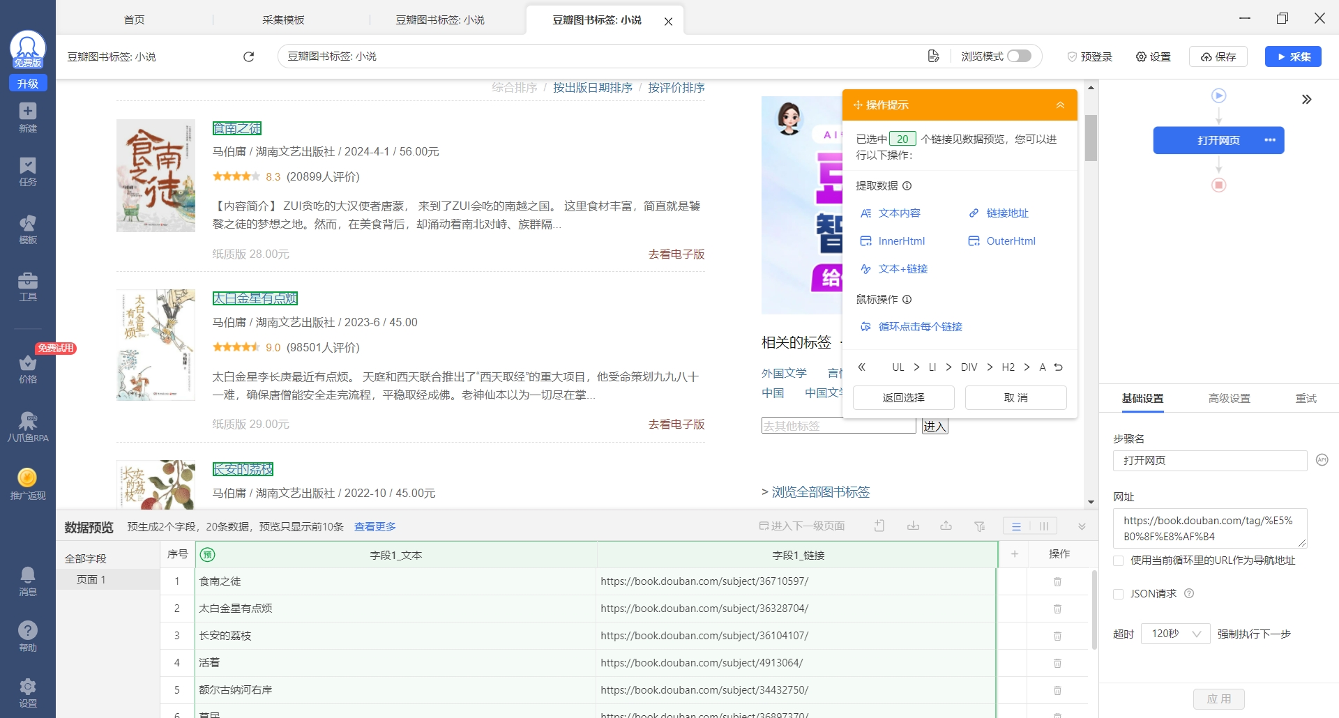Click the API icon beside 步骤名 field
The width and height of the screenshot is (1339, 718).
click(1322, 460)
